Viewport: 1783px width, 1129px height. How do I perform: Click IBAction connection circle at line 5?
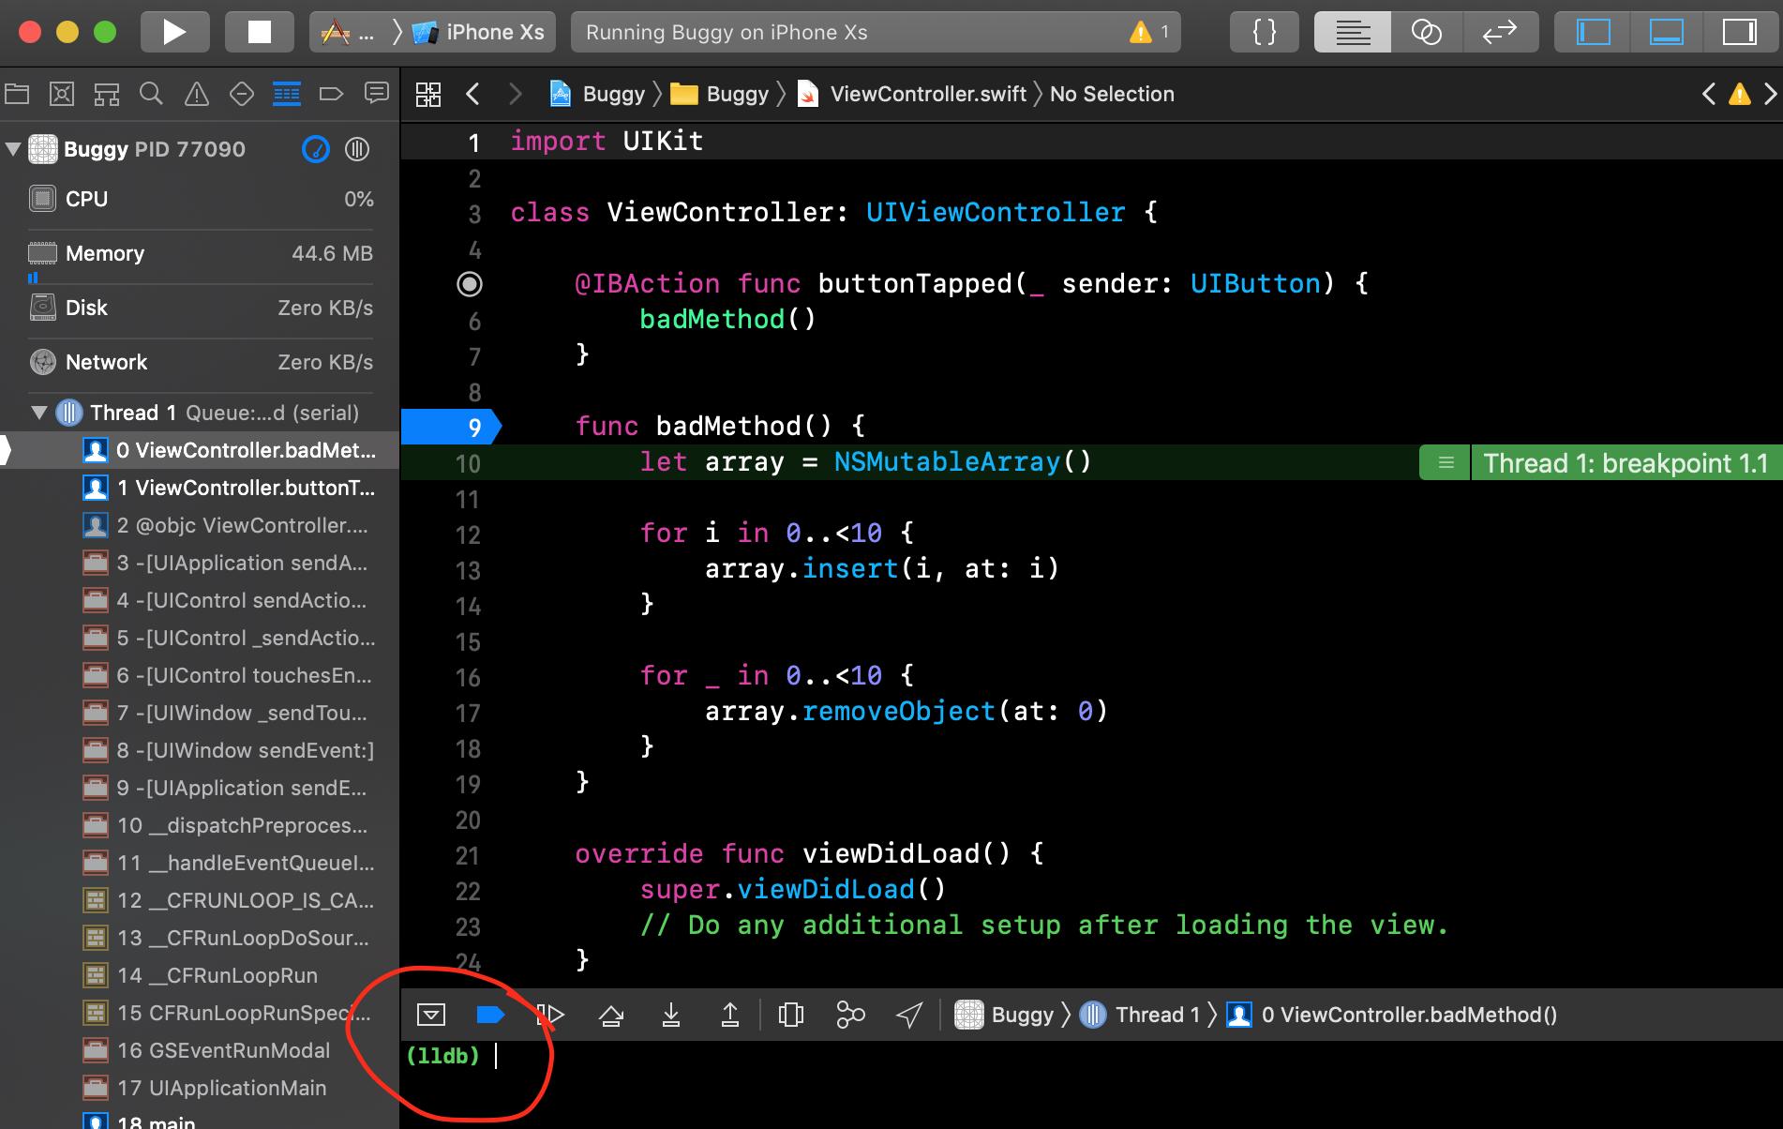point(470,284)
